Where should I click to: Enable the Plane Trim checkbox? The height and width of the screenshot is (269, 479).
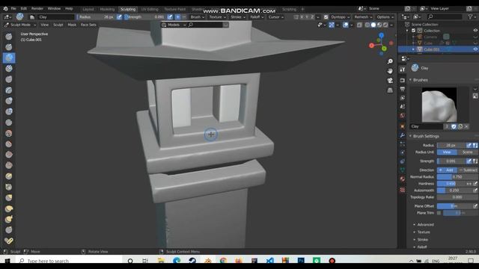tap(439, 213)
